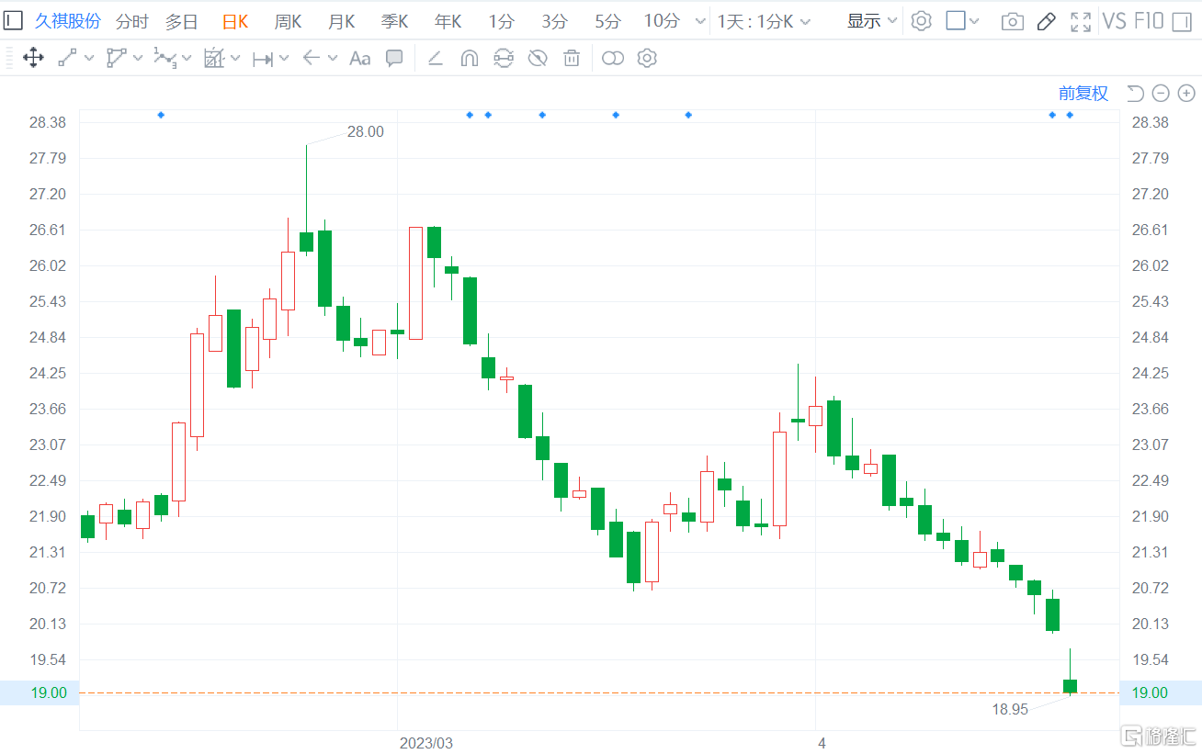Viewport: 1202px width, 754px height.
Task: Select the 5分 five-minute period
Action: (x=608, y=21)
